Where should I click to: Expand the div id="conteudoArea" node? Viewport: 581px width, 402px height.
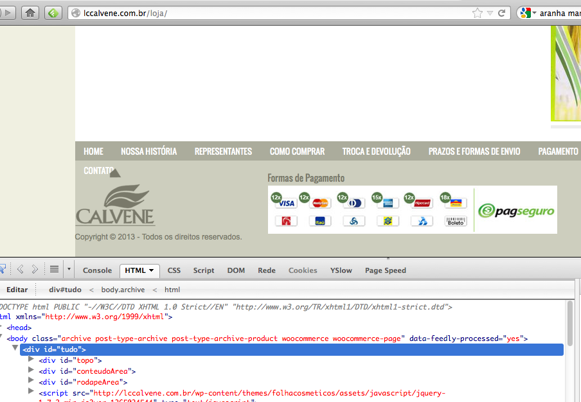coord(31,371)
